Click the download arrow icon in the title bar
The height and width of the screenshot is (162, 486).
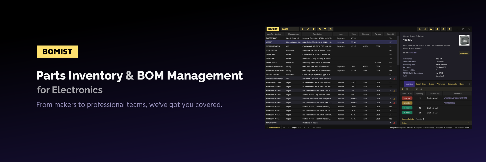[420, 29]
